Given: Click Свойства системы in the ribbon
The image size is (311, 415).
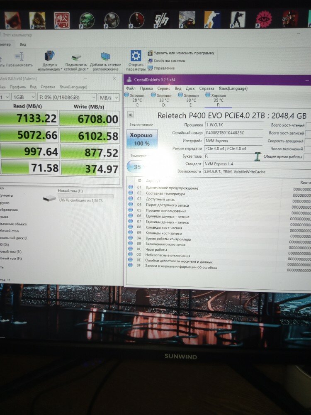Looking at the screenshot, I should coord(167,61).
